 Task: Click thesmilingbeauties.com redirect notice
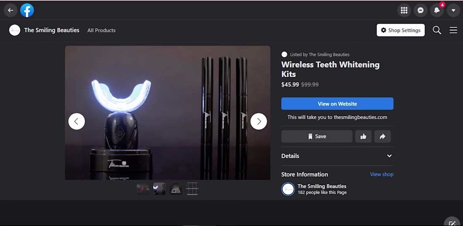pos(337,117)
